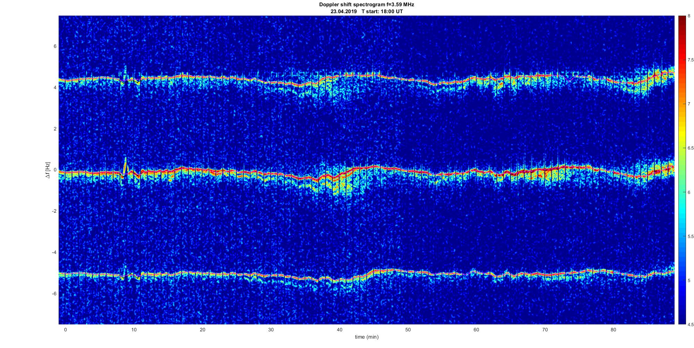Click x-axis tick label '70'
Image resolution: width=694 pixels, height=348 pixels.
pyautogui.click(x=545, y=330)
